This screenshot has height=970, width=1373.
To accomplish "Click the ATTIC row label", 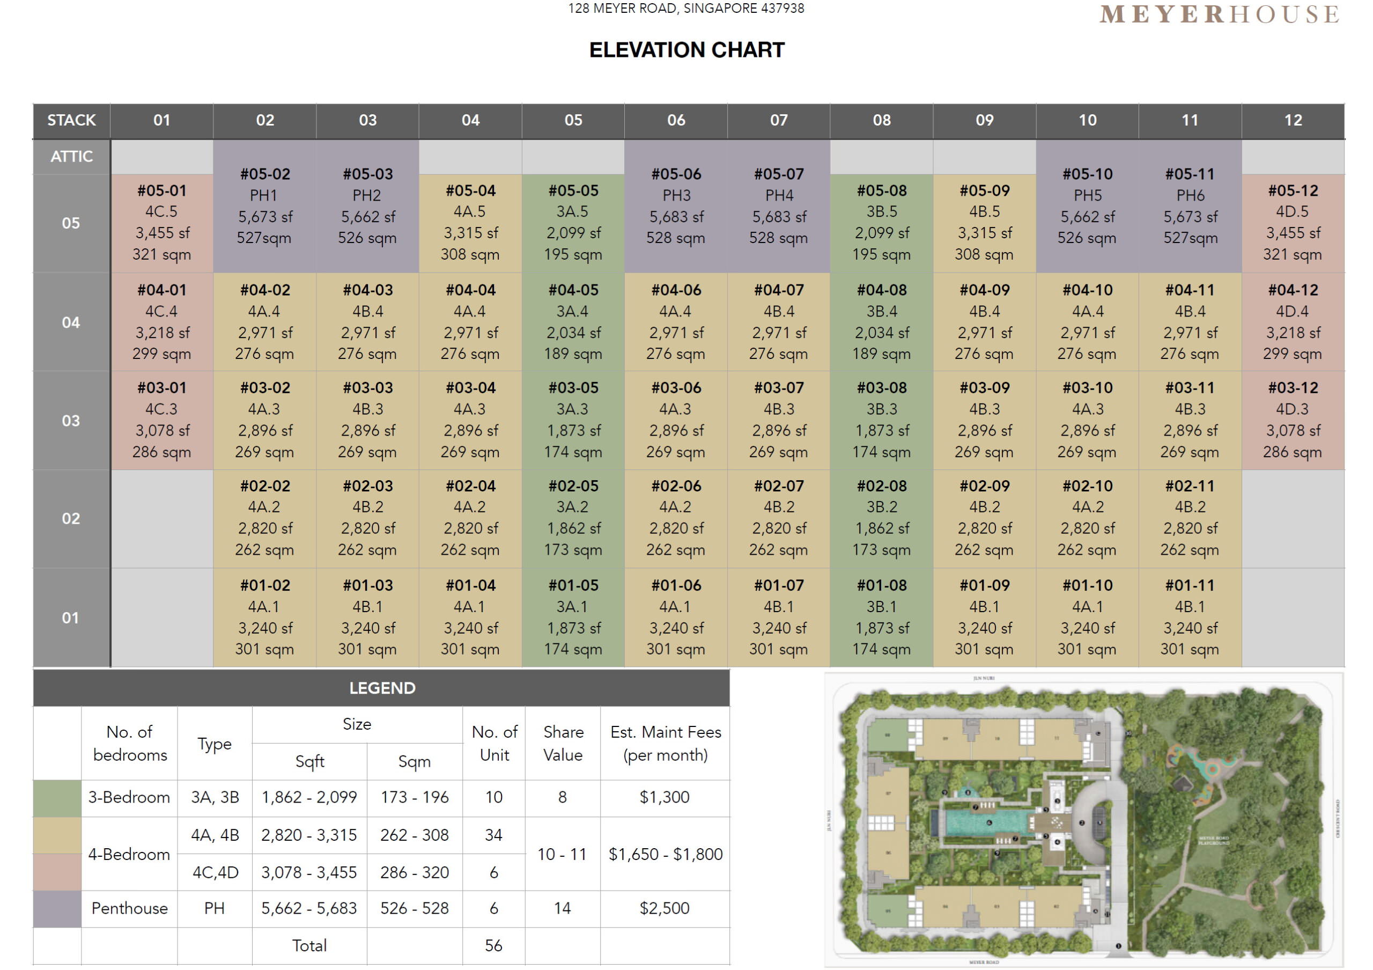I will [x=71, y=157].
